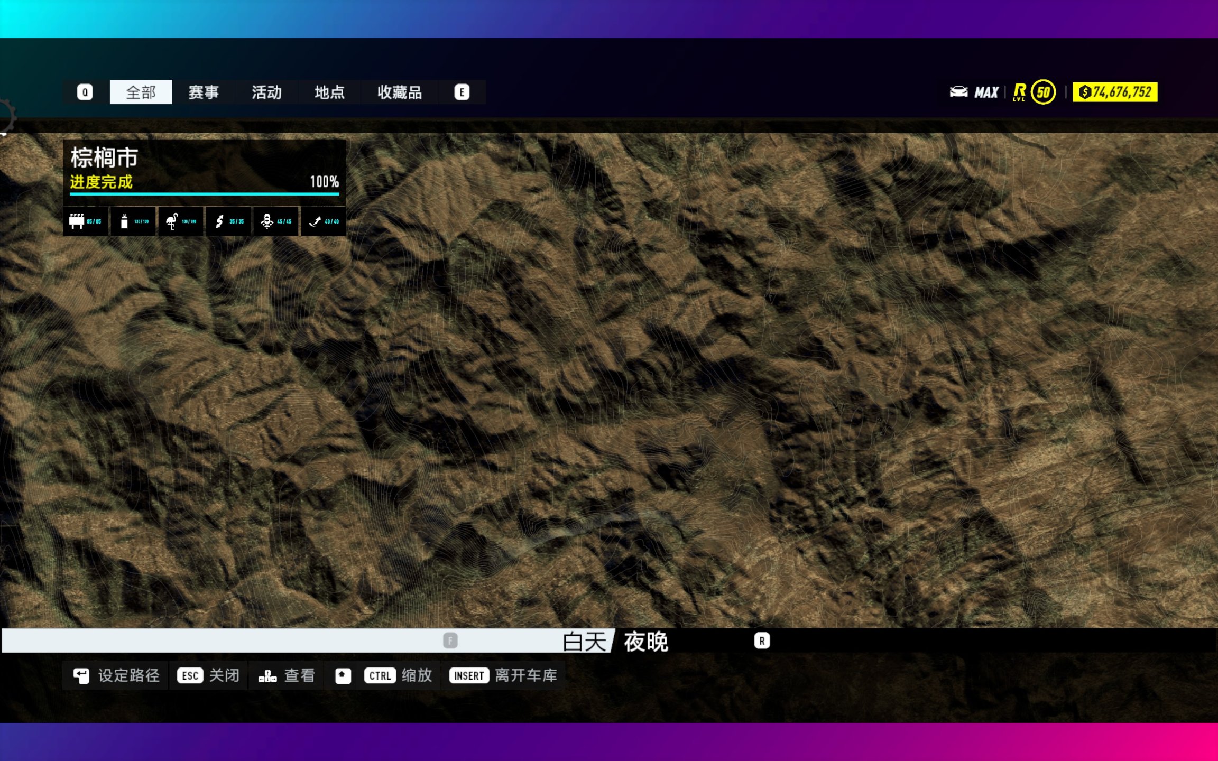Screen dimensions: 1218x761
Task: Click the WASD keys 查看 (Look) icon
Action: pos(267,676)
